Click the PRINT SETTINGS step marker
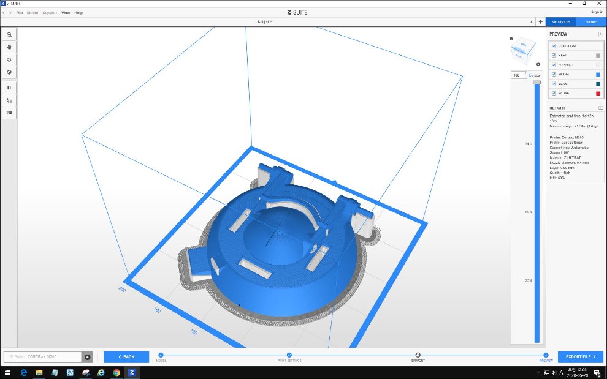The width and height of the screenshot is (607, 379). 289,355
